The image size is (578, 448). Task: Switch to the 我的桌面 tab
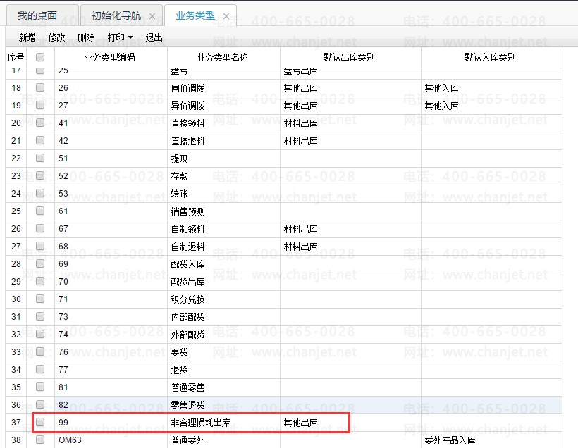[x=37, y=15]
